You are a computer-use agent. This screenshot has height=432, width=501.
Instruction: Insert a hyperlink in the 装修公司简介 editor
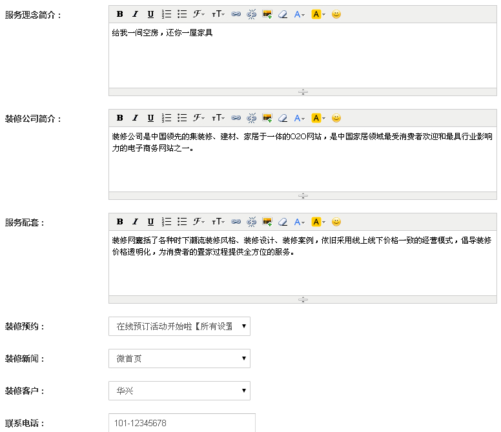point(236,118)
